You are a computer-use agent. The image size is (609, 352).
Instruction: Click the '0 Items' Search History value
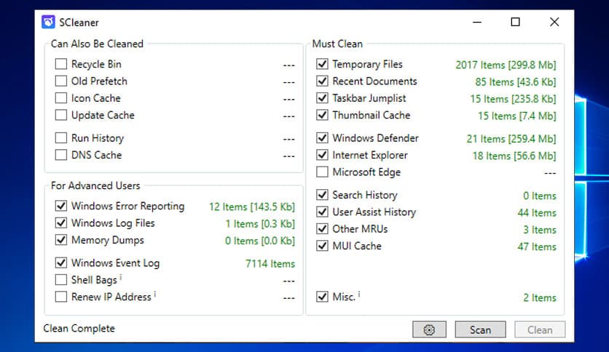point(540,196)
